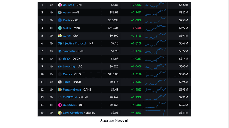This screenshot has width=229, height=128.
Task: Toggle the eye icon in Synthetix row
Action: click(51, 51)
